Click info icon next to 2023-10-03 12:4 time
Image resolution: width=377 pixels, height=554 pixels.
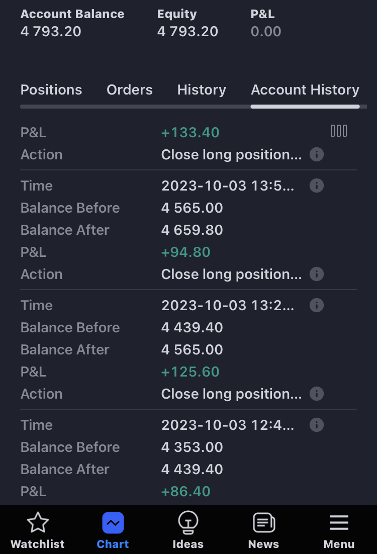click(316, 425)
